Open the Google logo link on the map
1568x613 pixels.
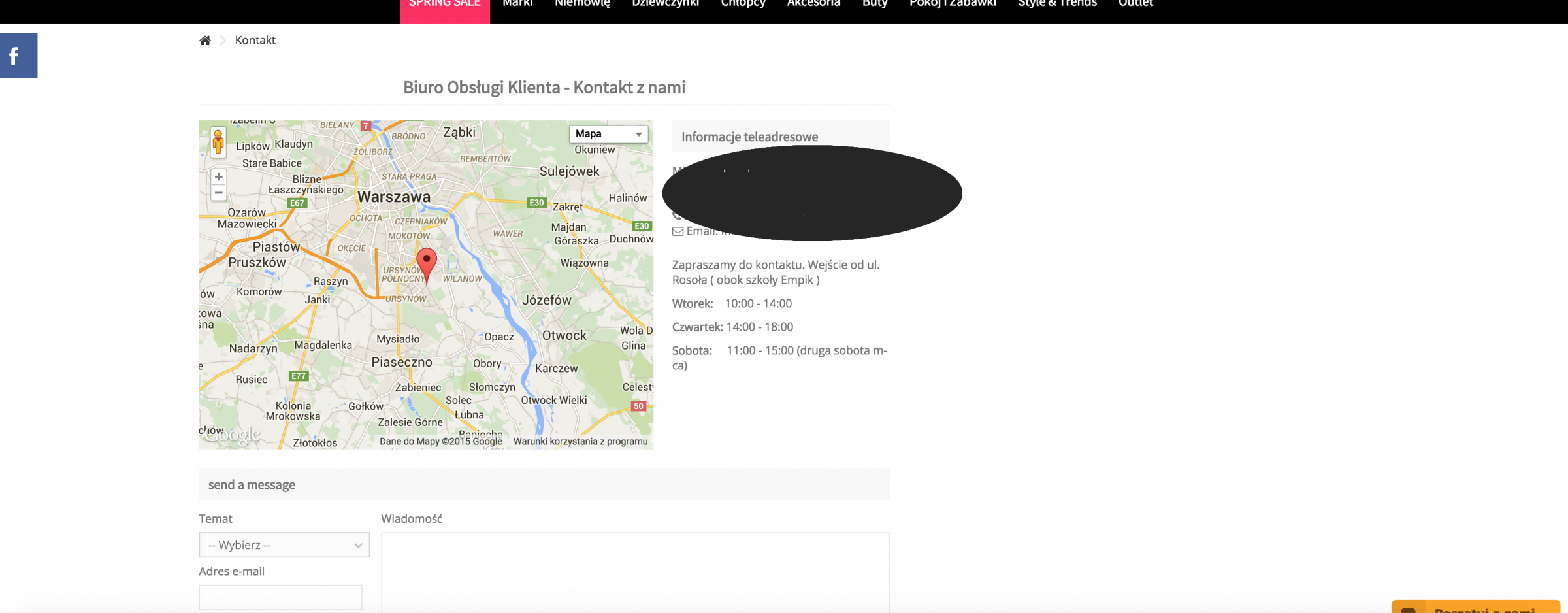tap(232, 434)
